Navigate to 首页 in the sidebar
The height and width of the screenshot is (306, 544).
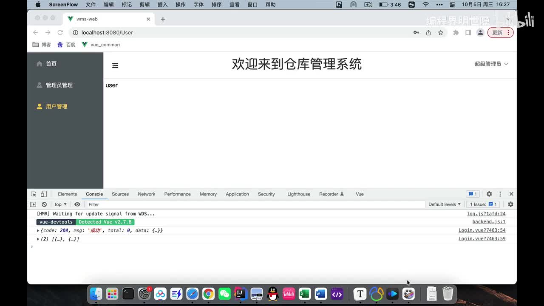[x=51, y=64]
